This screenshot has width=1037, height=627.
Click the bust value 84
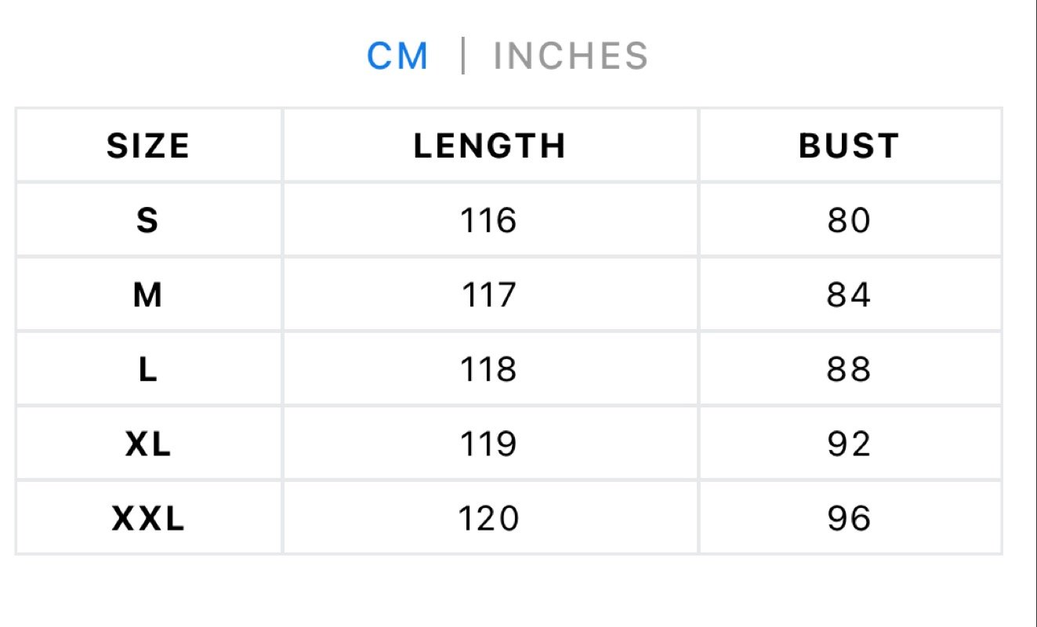pos(849,295)
